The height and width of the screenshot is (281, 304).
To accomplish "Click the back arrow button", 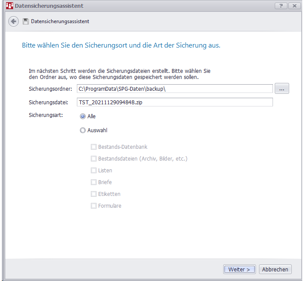I will [x=14, y=21].
